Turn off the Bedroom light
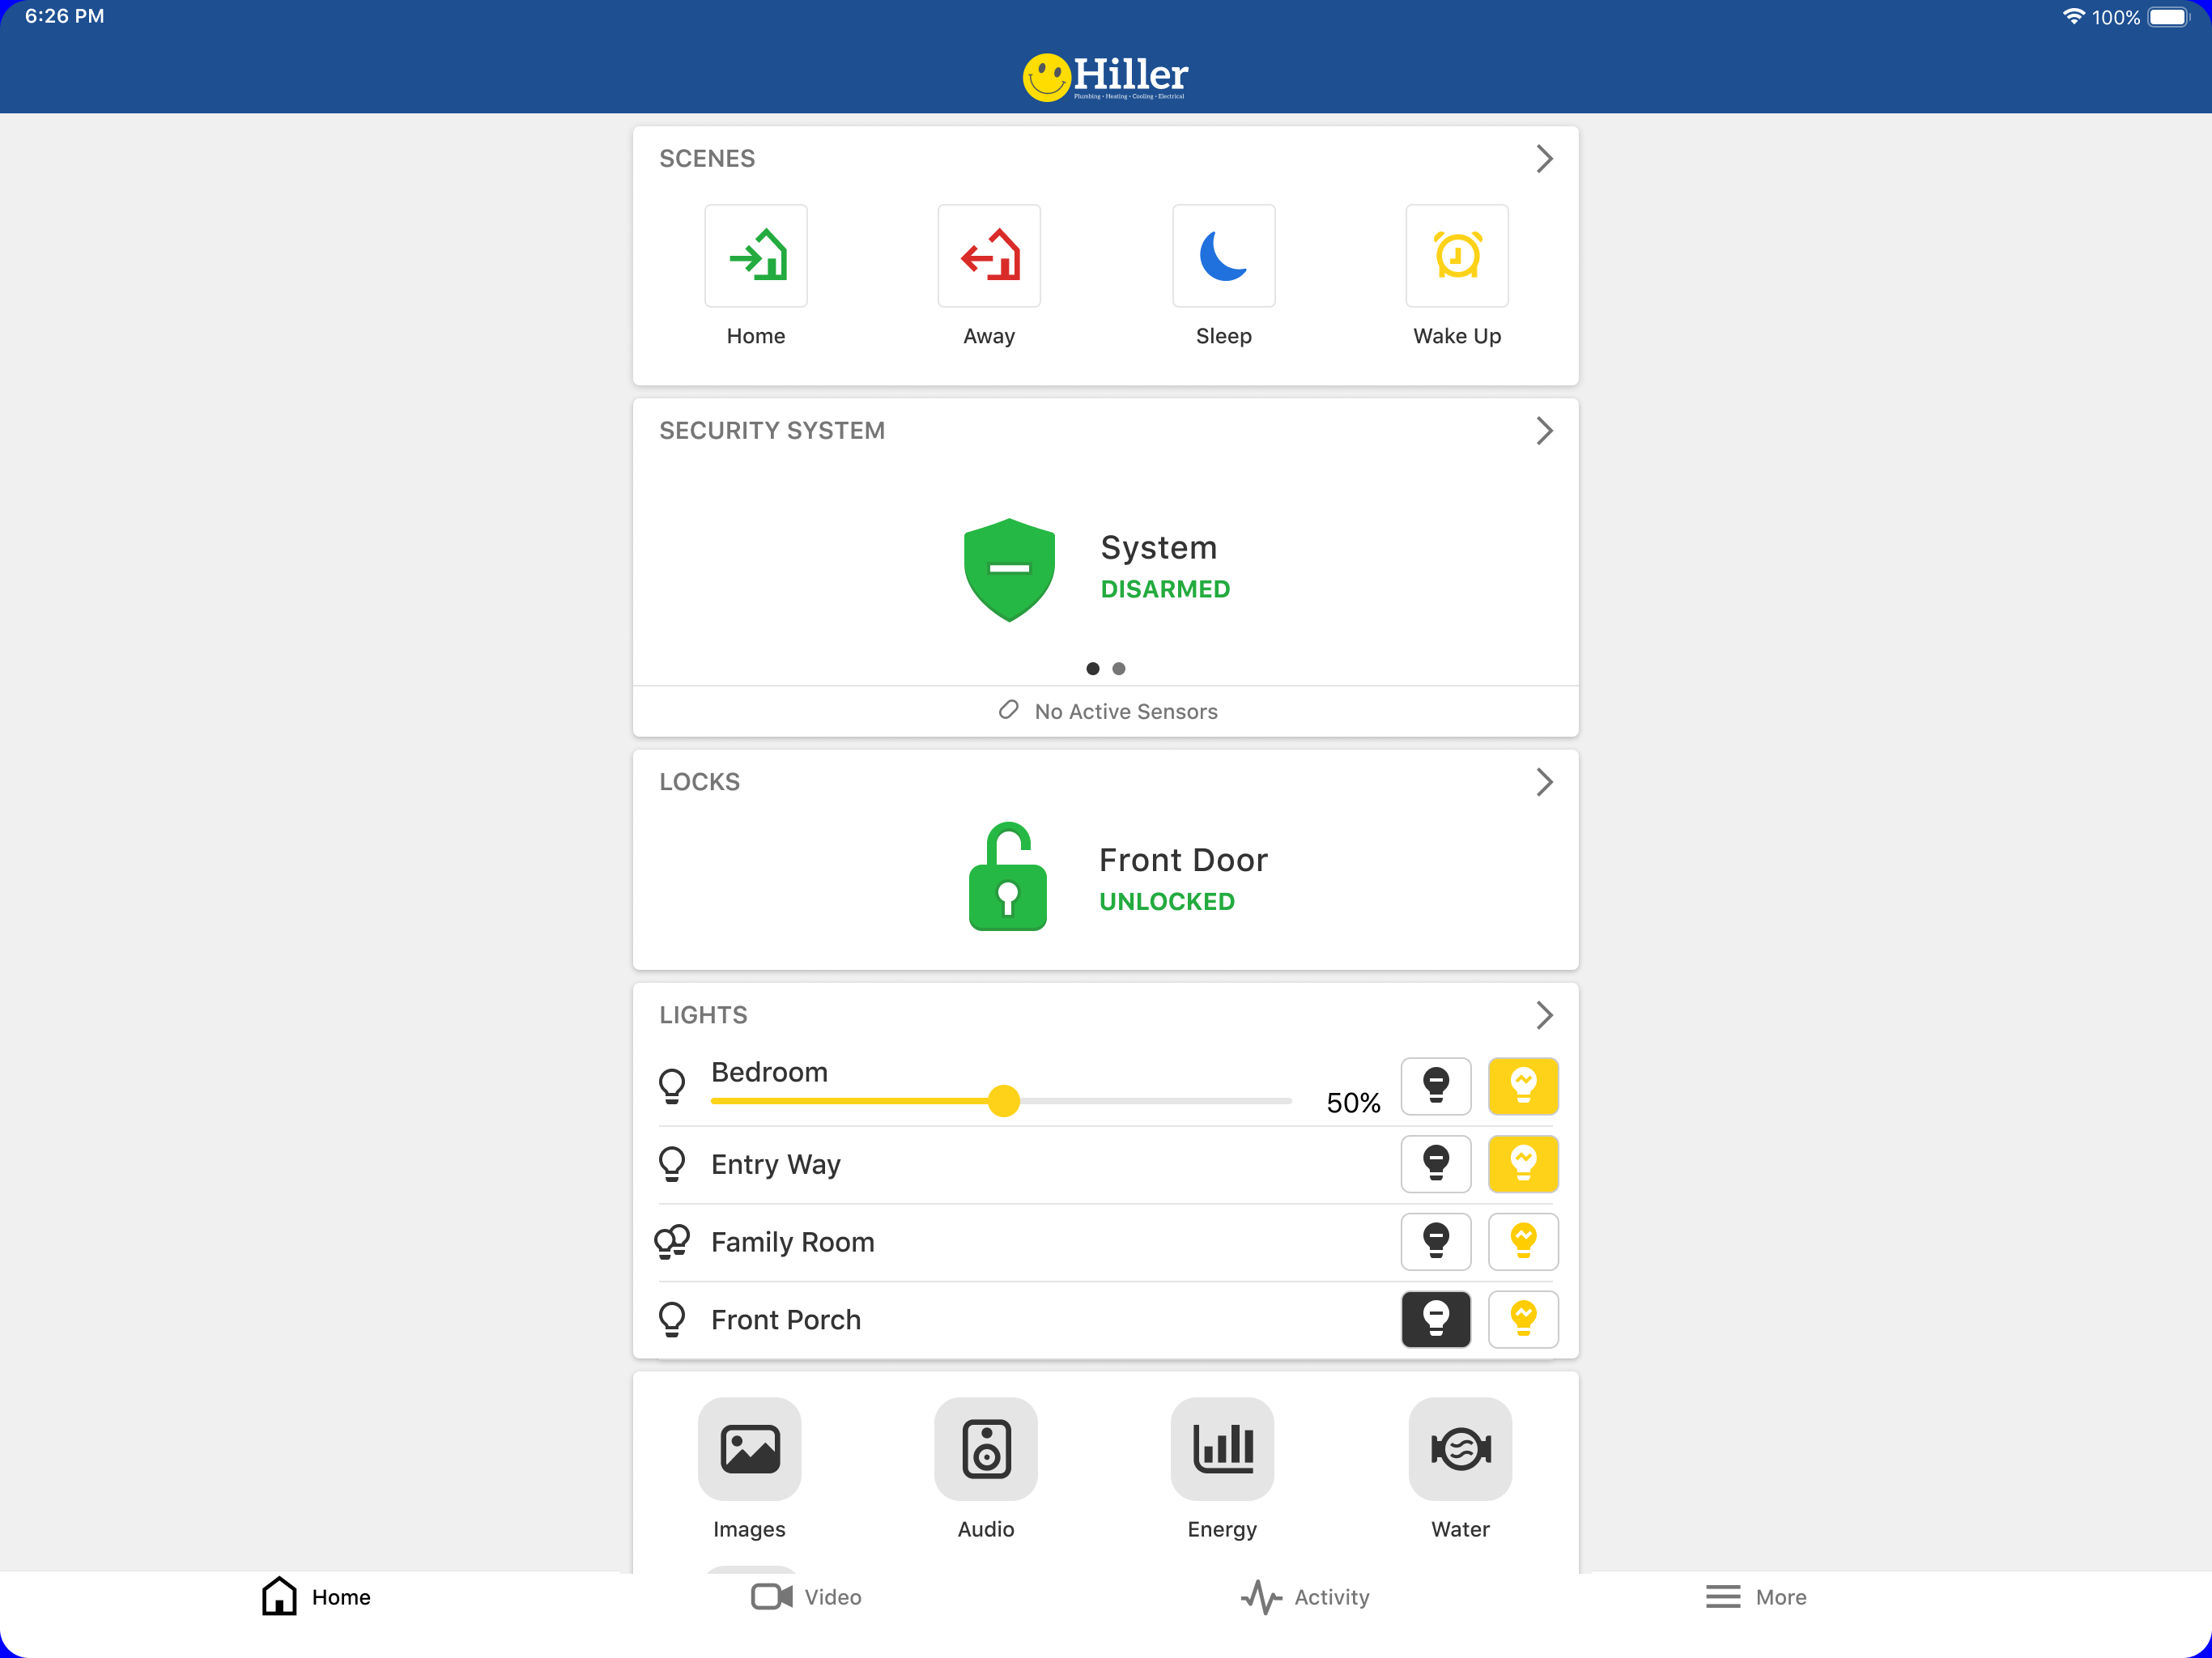 point(1436,1086)
